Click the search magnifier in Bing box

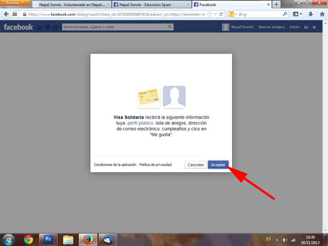(285, 14)
